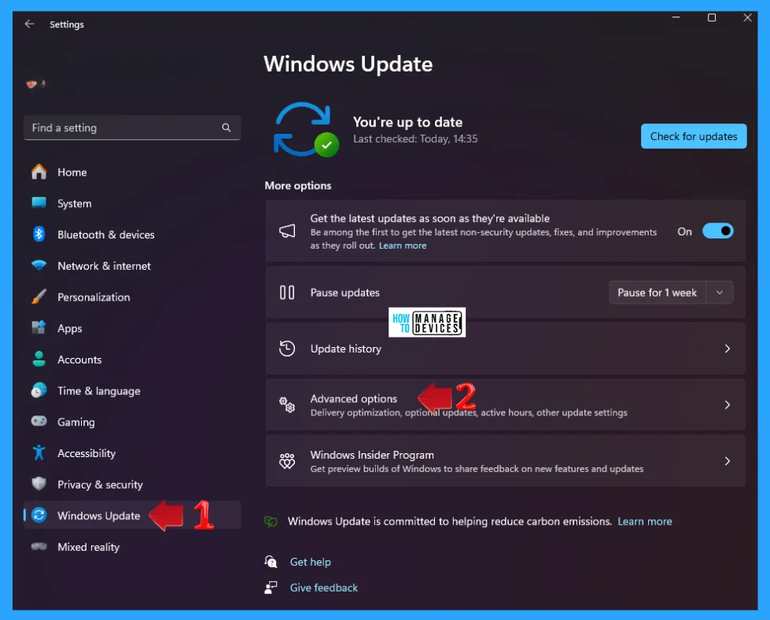Click the Give feedback link
This screenshot has width=770, height=620.
(x=323, y=588)
